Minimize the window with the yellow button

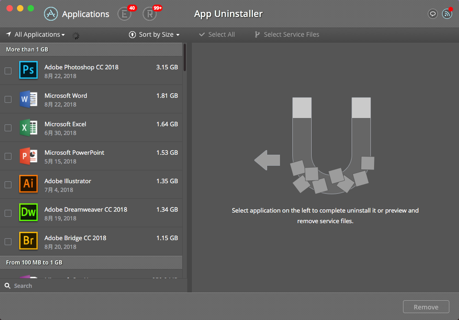[20, 8]
